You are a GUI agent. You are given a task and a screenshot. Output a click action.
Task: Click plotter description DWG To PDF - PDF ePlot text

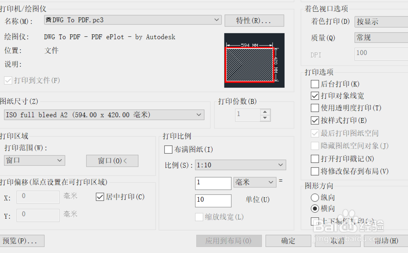coord(109,37)
